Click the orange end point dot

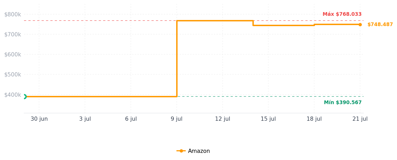point(360,25)
